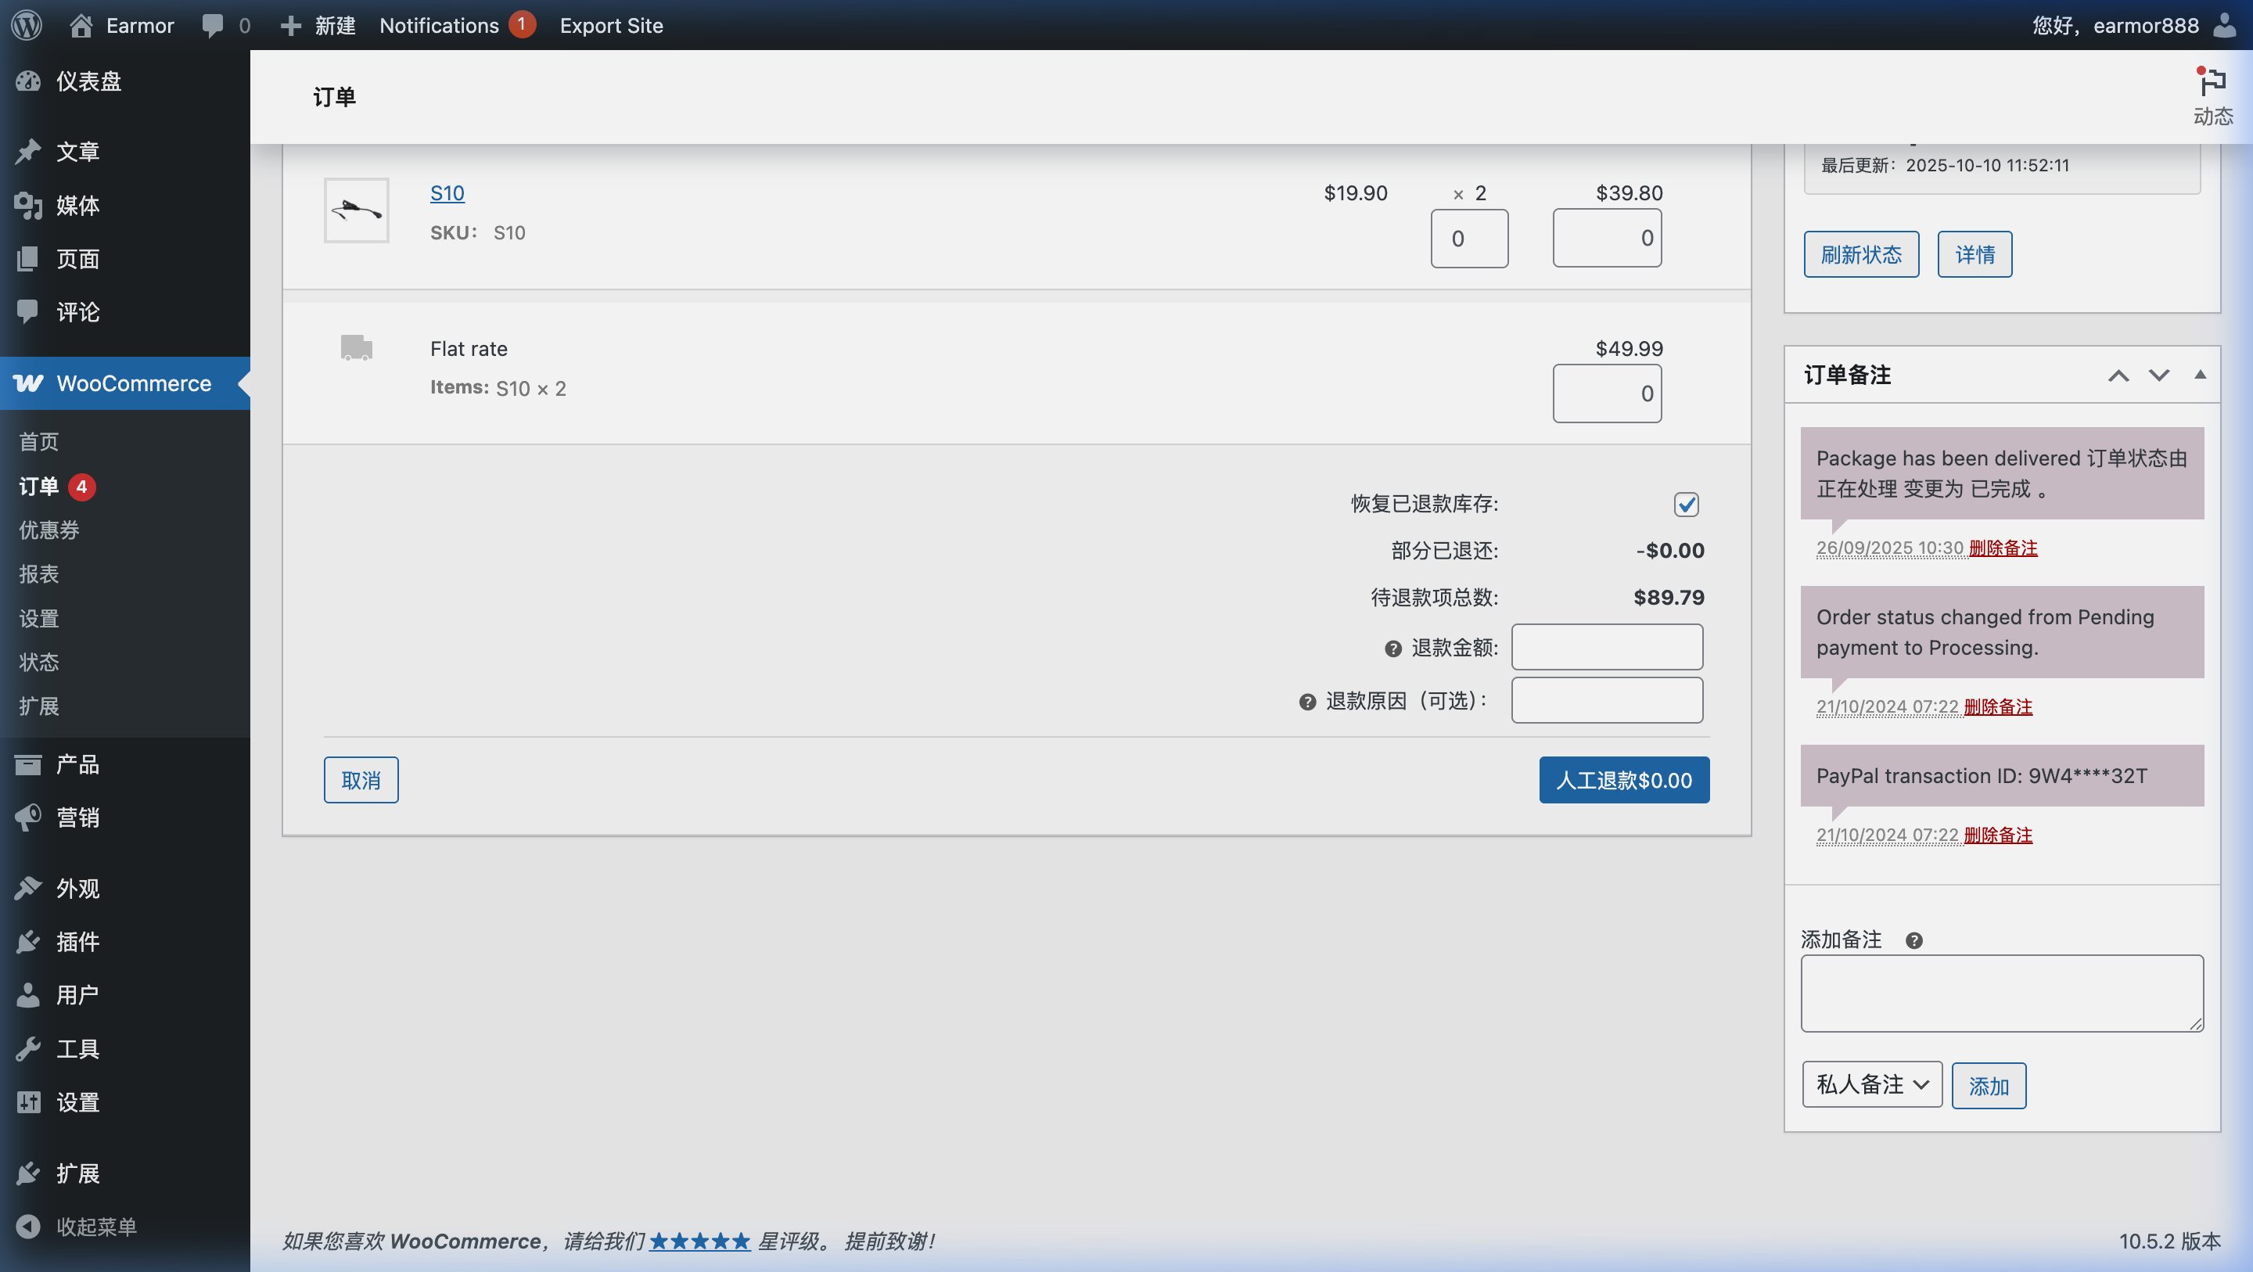Focus the 退款原因 input field
This screenshot has height=1272, width=2253.
point(1608,700)
